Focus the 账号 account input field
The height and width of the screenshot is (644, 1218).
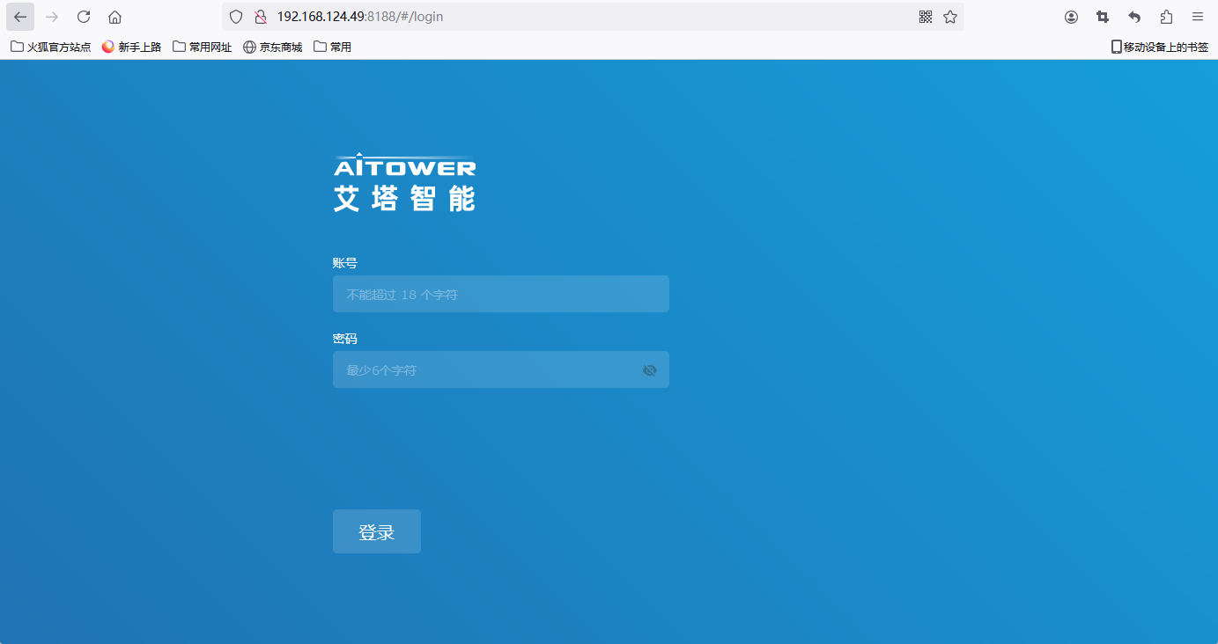(501, 294)
